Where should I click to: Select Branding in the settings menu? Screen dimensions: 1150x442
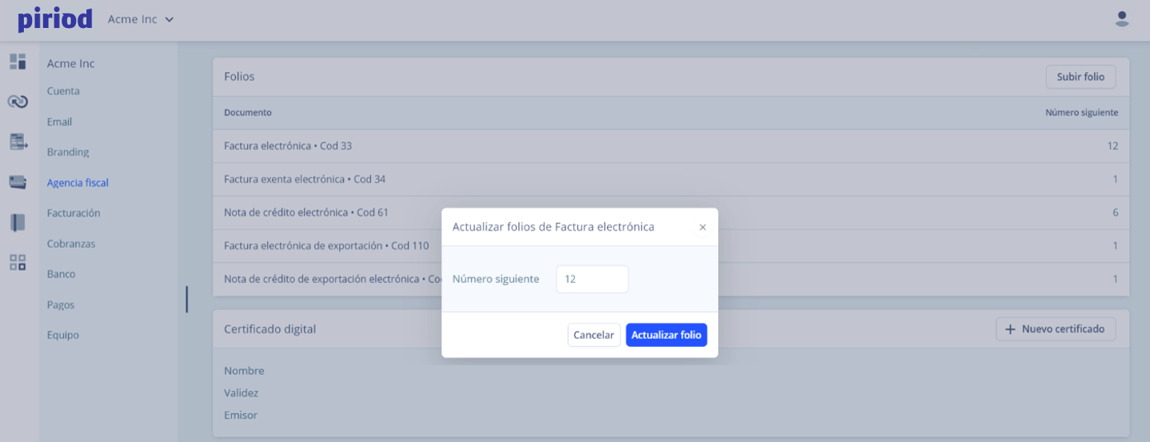[68, 152]
